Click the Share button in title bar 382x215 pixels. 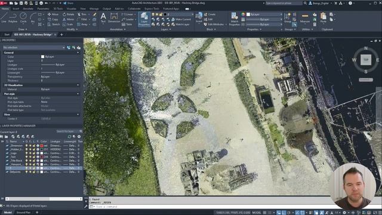click(x=68, y=3)
